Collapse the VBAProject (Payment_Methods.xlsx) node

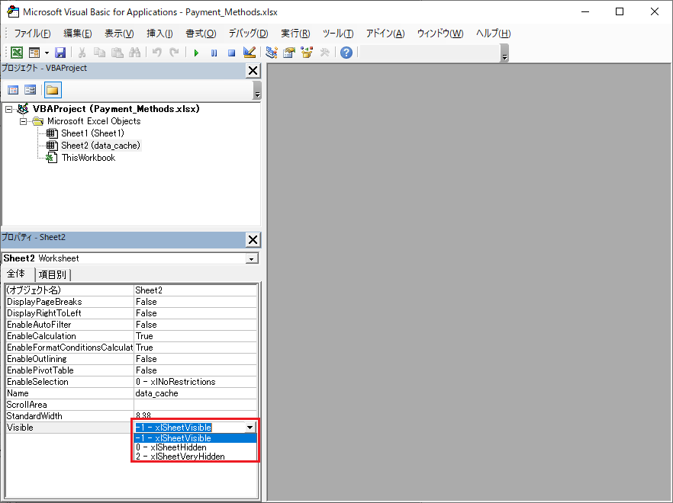tap(9, 109)
